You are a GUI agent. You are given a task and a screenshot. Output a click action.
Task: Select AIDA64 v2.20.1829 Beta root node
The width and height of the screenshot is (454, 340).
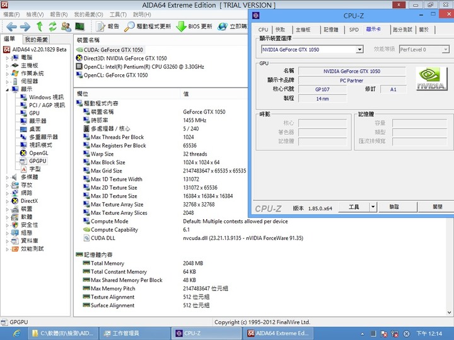pyautogui.click(x=39, y=50)
